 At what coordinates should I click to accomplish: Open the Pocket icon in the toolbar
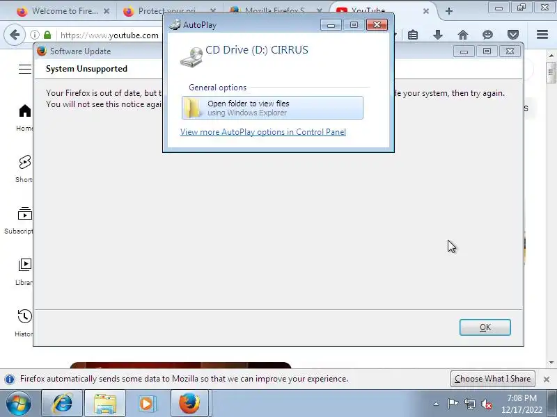[x=513, y=35]
